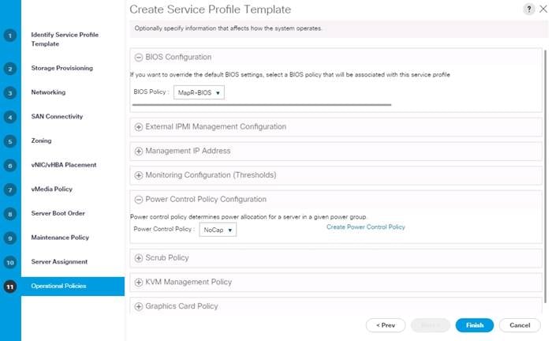Expand the KVM Management Policy section
The height and width of the screenshot is (341, 552).
click(139, 282)
